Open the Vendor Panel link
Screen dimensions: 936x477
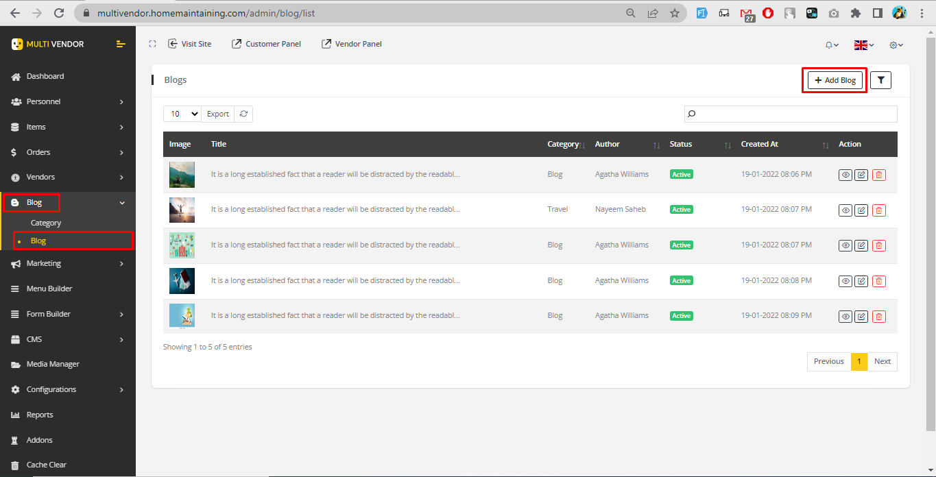point(351,44)
